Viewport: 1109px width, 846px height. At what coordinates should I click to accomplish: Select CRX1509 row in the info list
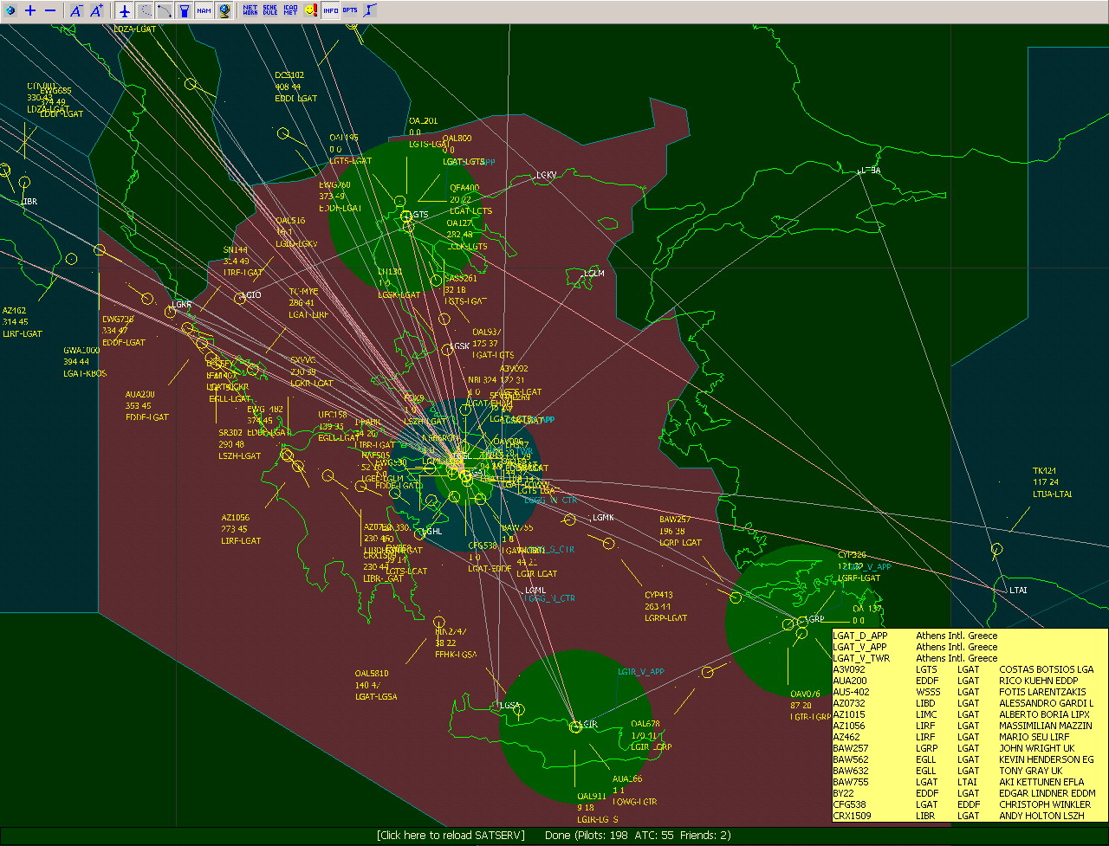tap(968, 815)
